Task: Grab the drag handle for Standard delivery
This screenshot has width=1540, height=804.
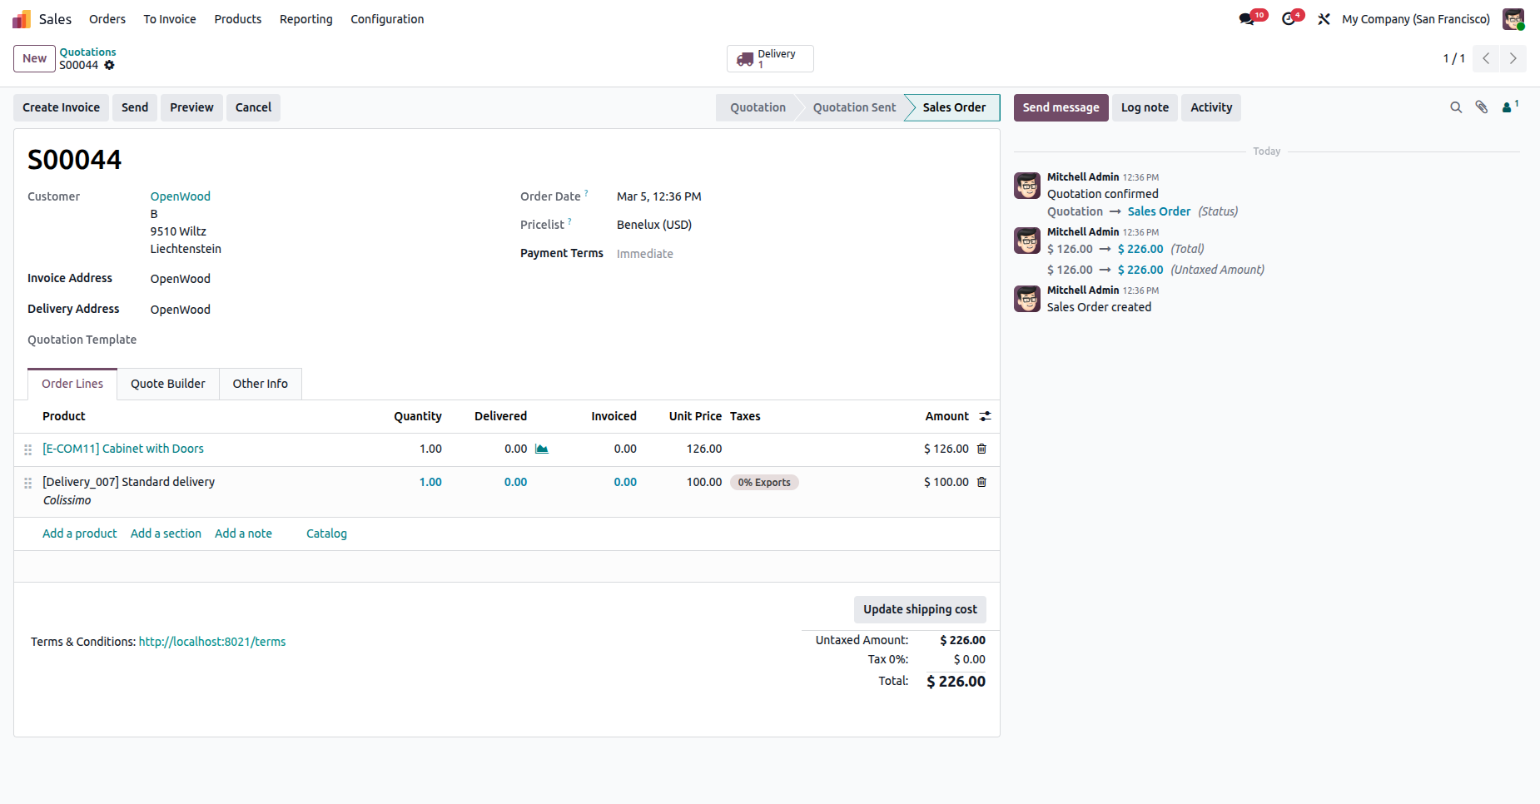Action: coord(27,483)
